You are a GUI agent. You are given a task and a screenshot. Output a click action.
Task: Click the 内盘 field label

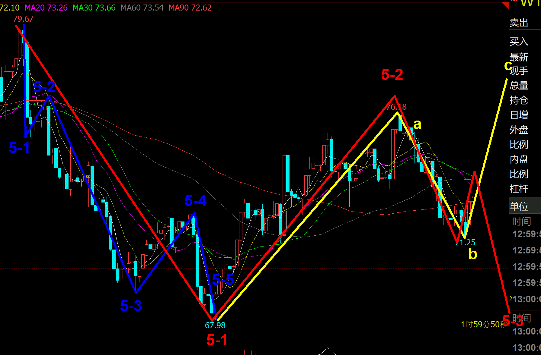[519, 159]
